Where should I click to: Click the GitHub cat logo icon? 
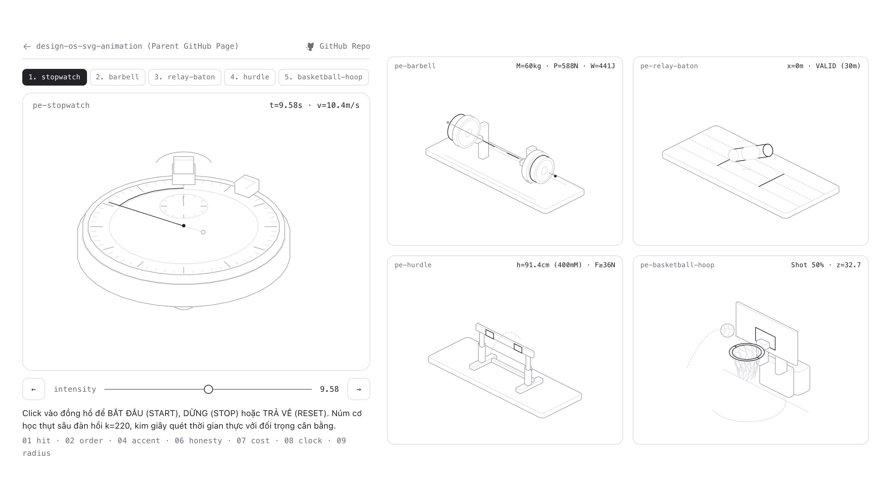pyautogui.click(x=310, y=47)
